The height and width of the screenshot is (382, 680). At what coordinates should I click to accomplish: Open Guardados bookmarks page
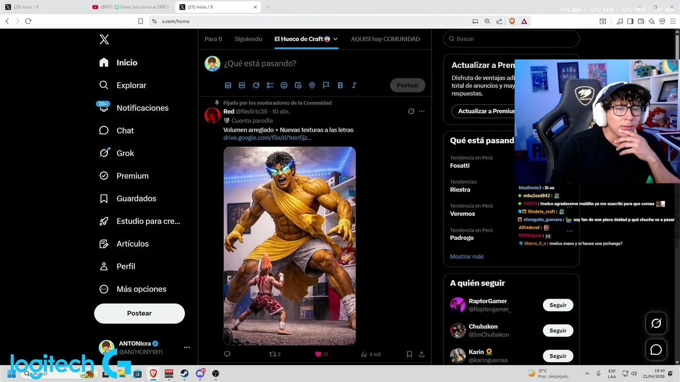pyautogui.click(x=127, y=198)
